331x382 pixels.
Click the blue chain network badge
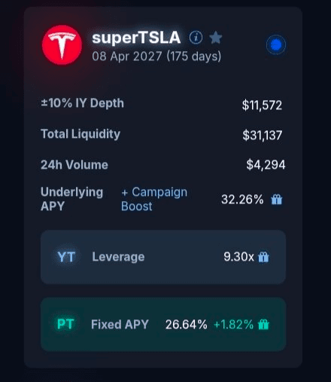[276, 44]
